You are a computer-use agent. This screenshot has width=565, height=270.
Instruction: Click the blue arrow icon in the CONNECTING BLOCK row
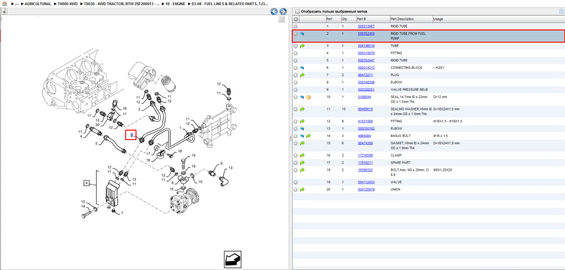tap(302, 68)
